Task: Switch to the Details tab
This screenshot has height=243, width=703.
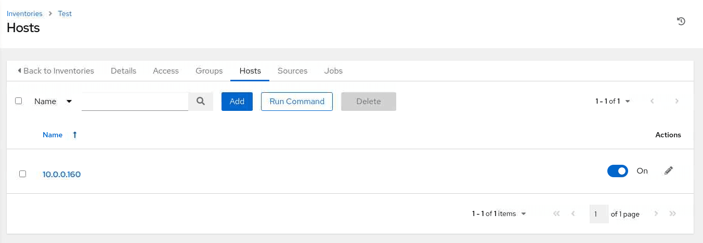Action: [123, 70]
